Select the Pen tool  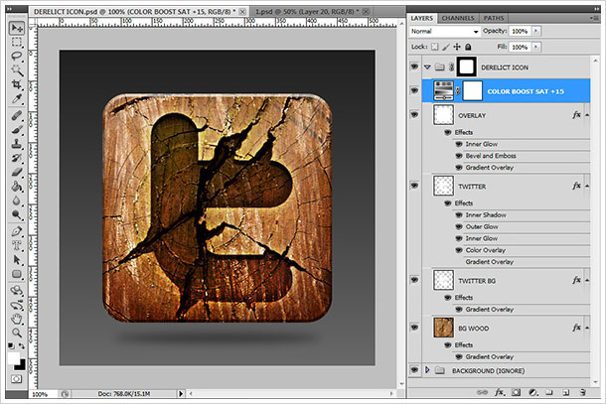[16, 231]
